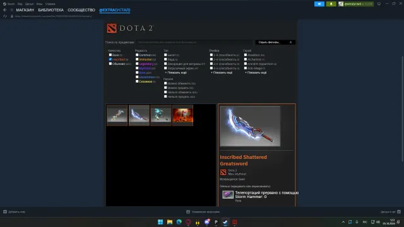Screen dimensions: 404x227
Task: Tick the Ancient Apparition hero filter
Action: 246,64
